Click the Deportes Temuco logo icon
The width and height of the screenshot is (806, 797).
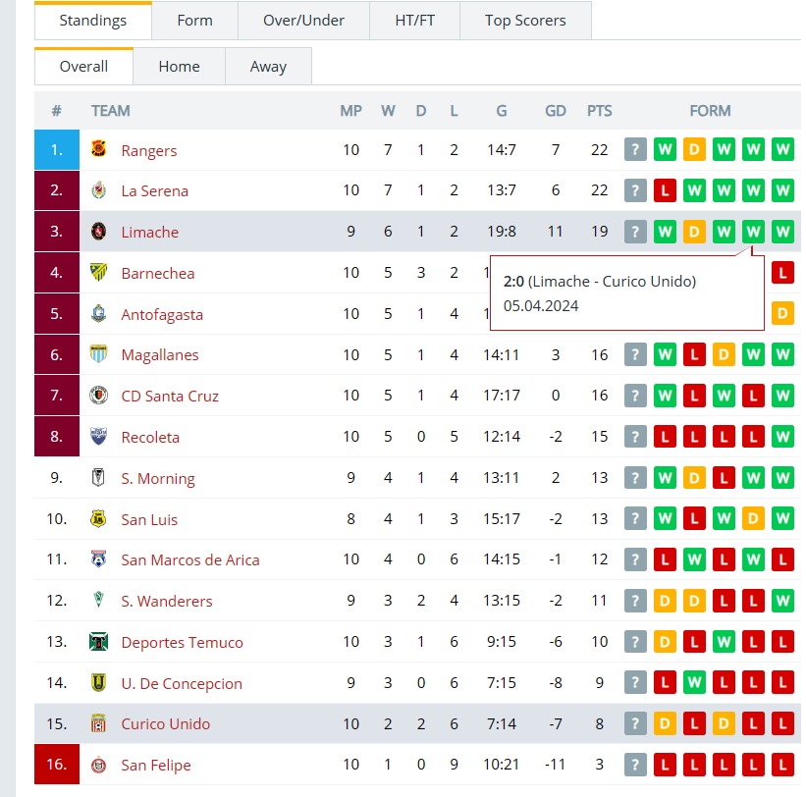pos(99,642)
